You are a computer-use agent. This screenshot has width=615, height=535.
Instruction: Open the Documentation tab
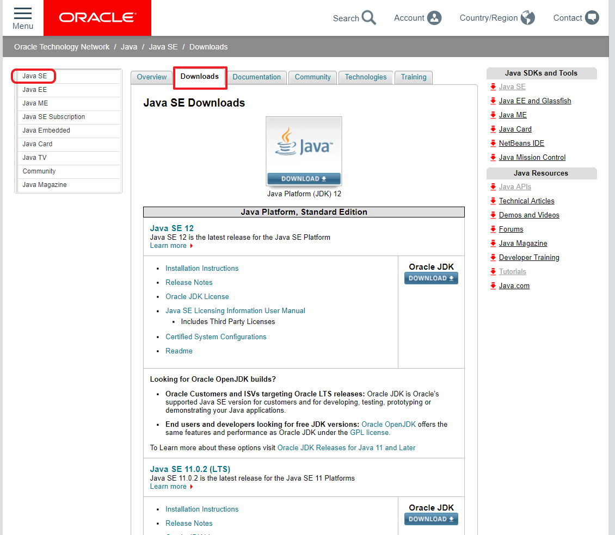point(256,77)
